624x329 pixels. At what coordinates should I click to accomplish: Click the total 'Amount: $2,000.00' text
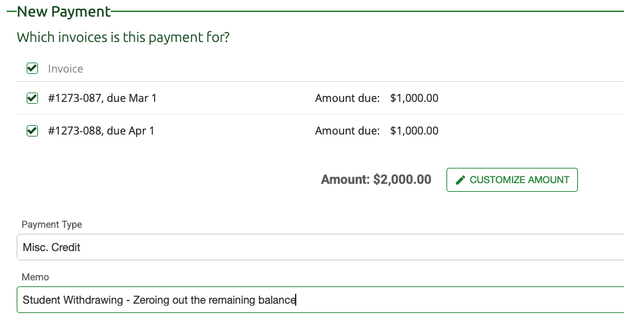[376, 180]
